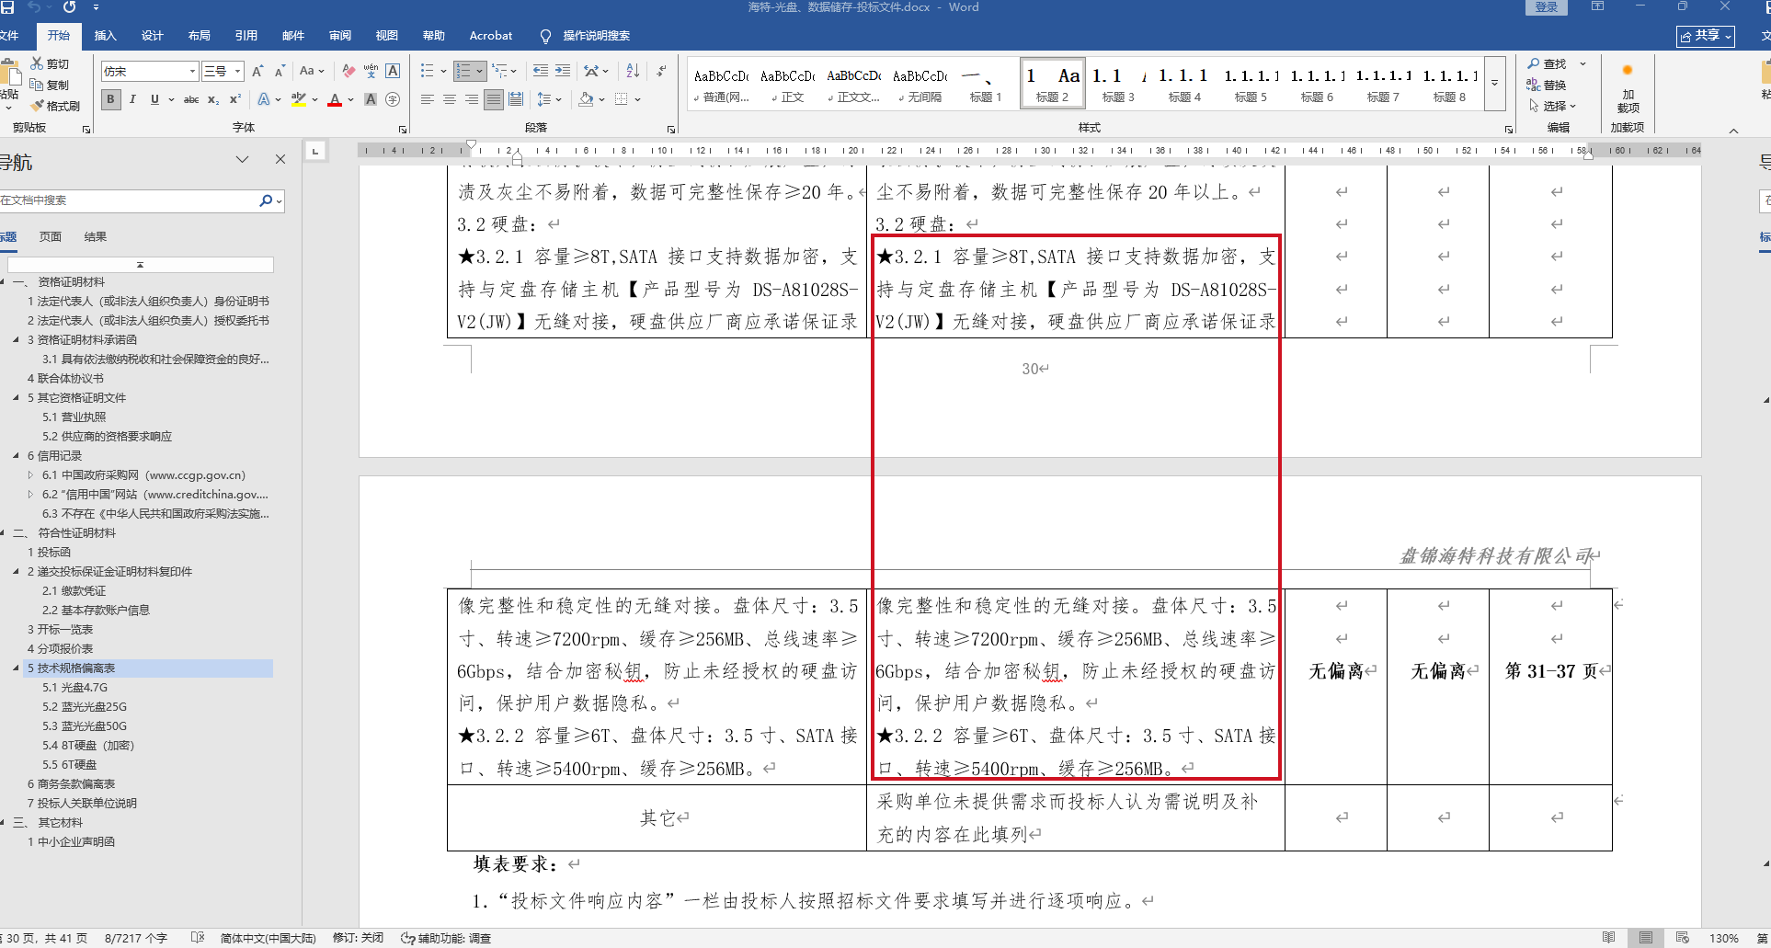Open the 布局 ribbon tab
Image resolution: width=1771 pixels, height=948 pixels.
point(200,36)
